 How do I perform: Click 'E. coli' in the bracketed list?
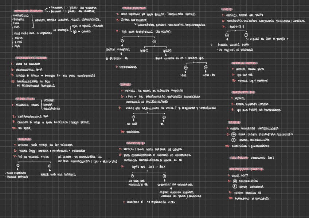(18, 42)
